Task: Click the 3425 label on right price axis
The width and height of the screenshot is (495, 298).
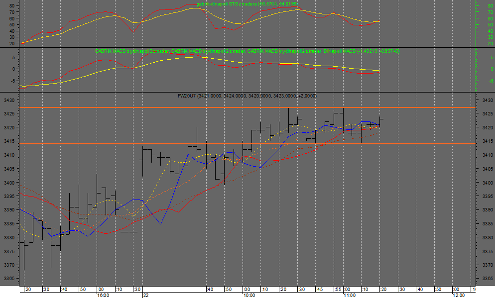Action: [488, 114]
